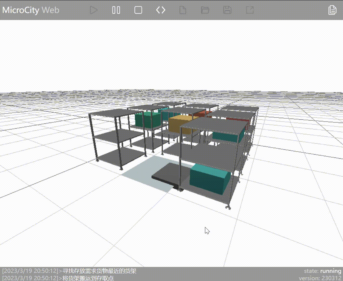Click the Export share icon
This screenshot has width=343, height=281.
[250, 10]
